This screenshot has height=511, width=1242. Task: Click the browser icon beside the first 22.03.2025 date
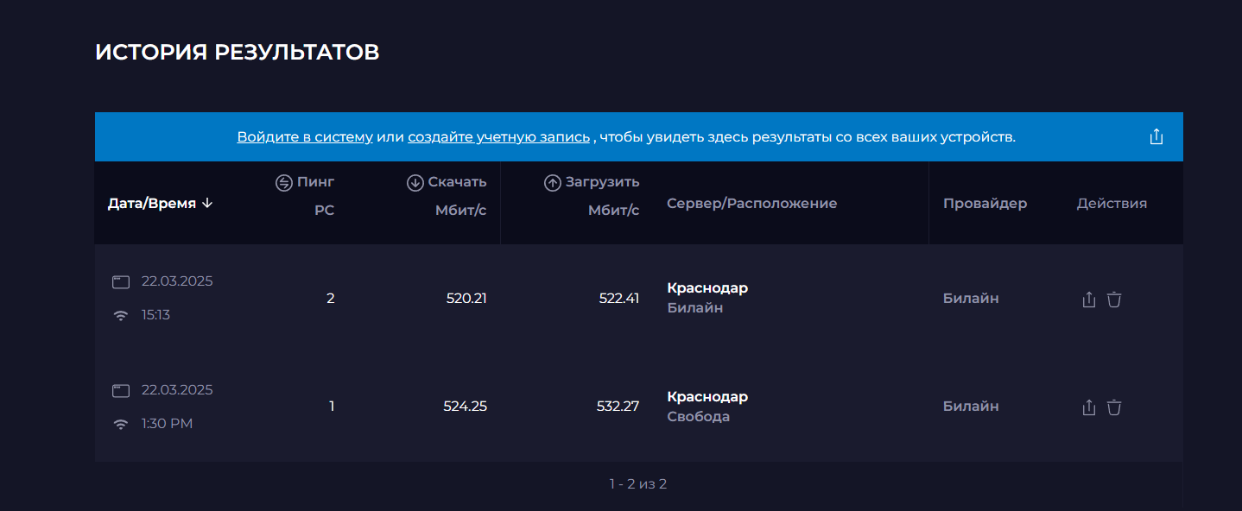pos(121,282)
